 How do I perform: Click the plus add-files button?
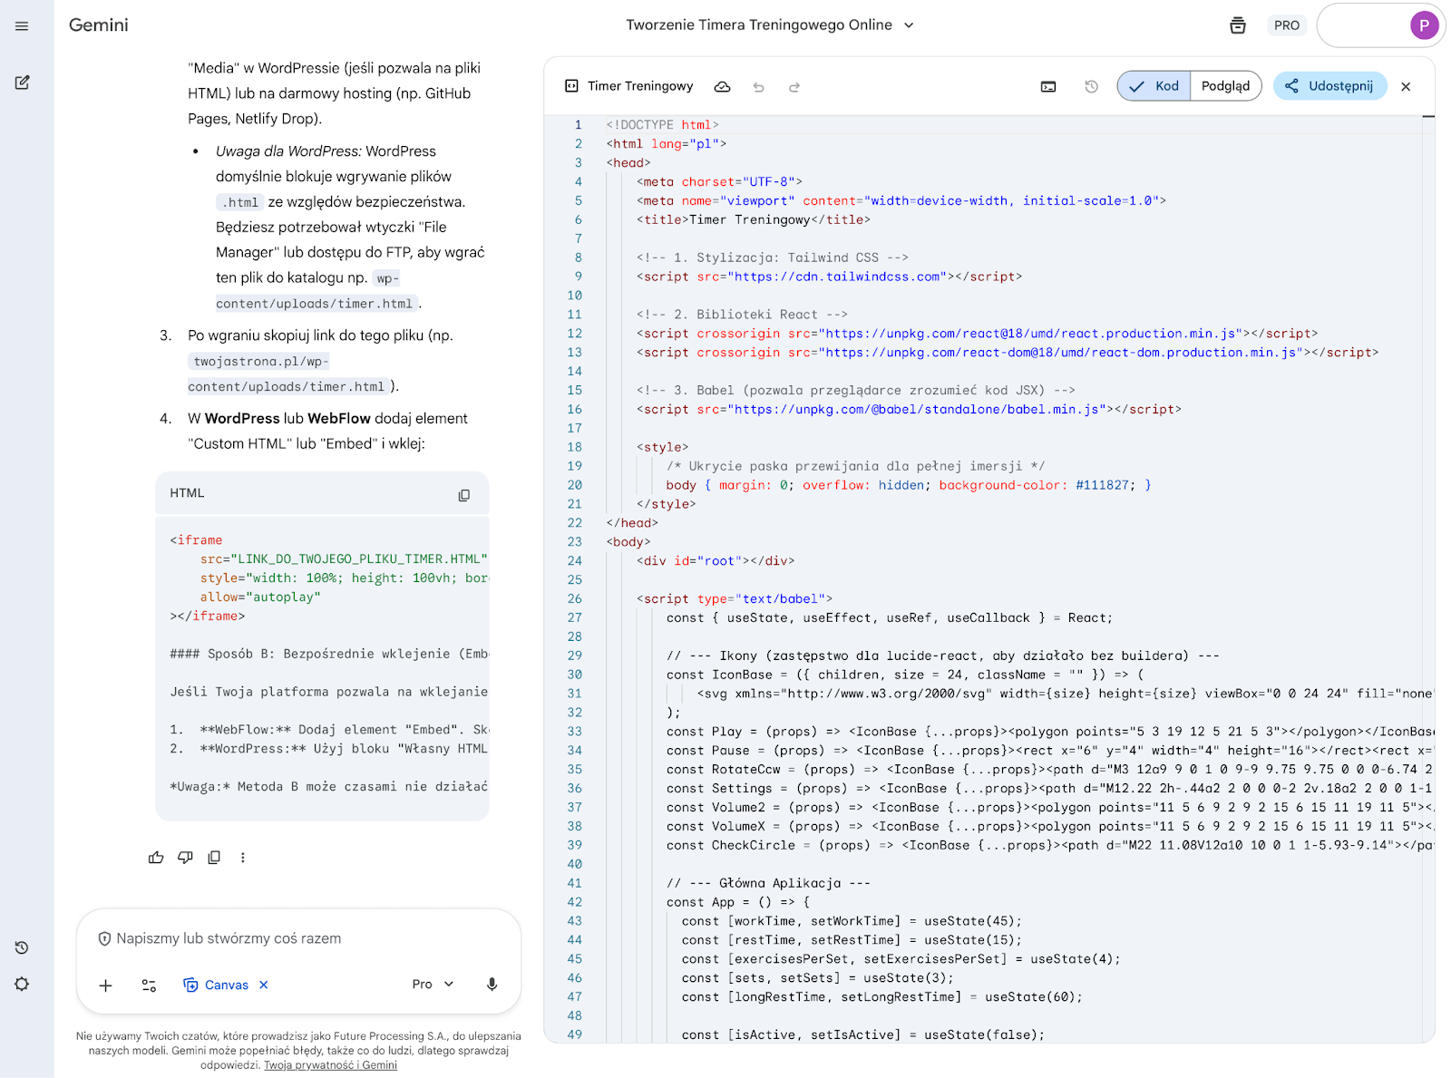point(105,985)
